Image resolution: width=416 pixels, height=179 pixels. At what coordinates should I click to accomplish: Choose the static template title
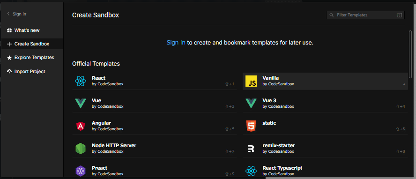[x=269, y=123]
